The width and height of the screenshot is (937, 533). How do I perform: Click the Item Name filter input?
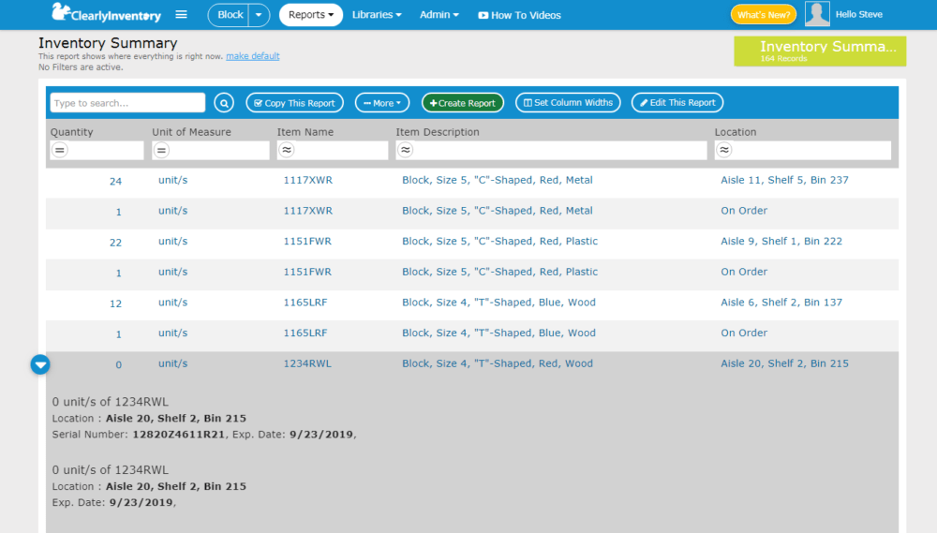click(333, 150)
